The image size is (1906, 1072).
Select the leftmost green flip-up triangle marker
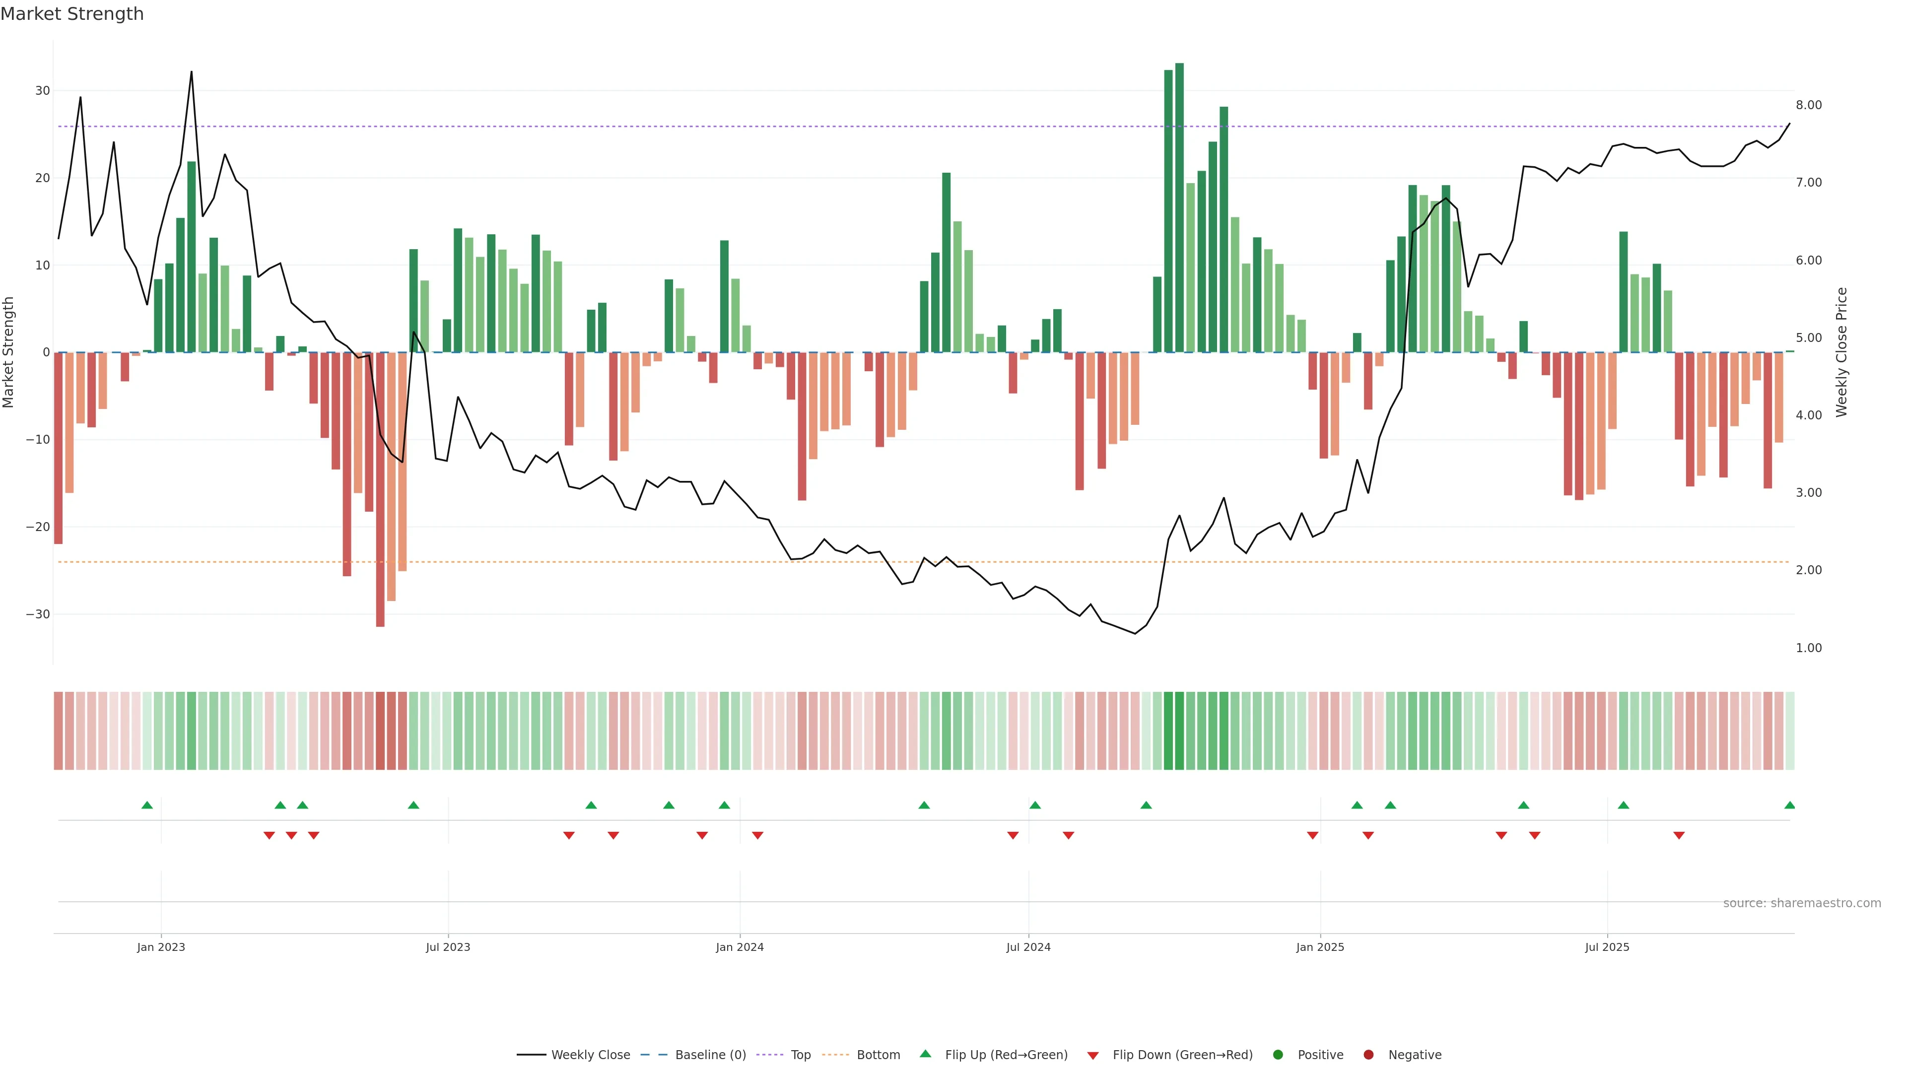(147, 805)
